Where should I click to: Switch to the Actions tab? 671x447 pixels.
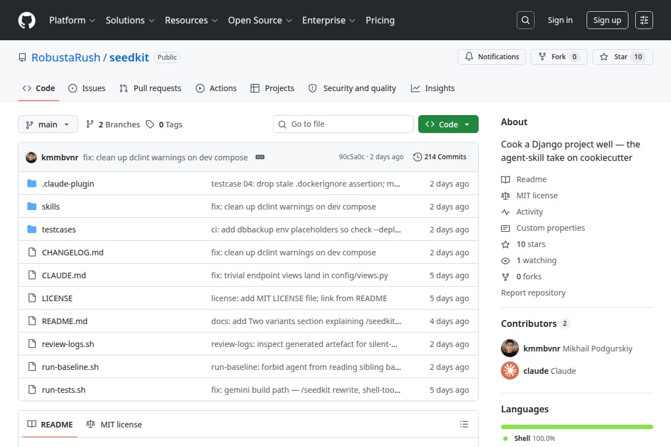tap(216, 88)
